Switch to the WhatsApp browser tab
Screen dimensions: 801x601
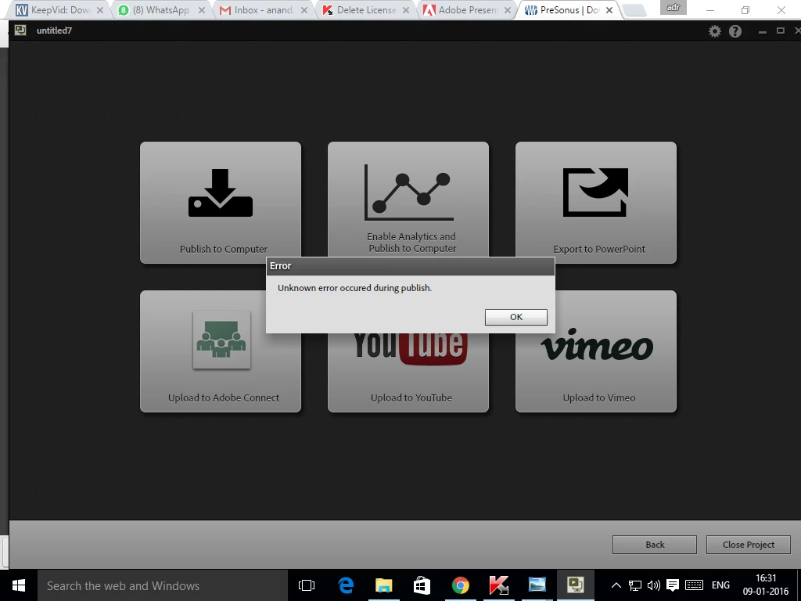point(160,9)
